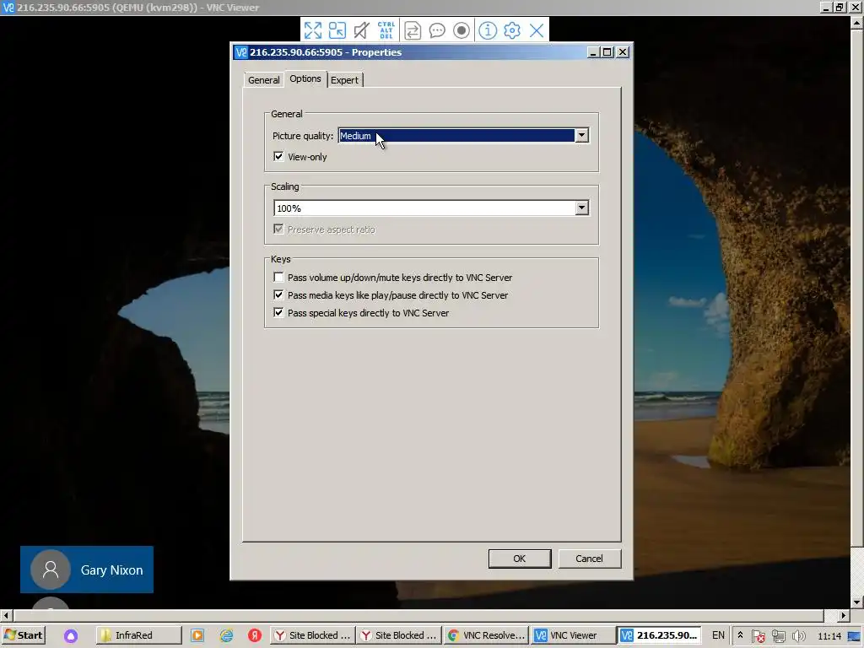Click the vertical scrollbar up arrow
This screenshot has width=864, height=648.
[x=857, y=23]
